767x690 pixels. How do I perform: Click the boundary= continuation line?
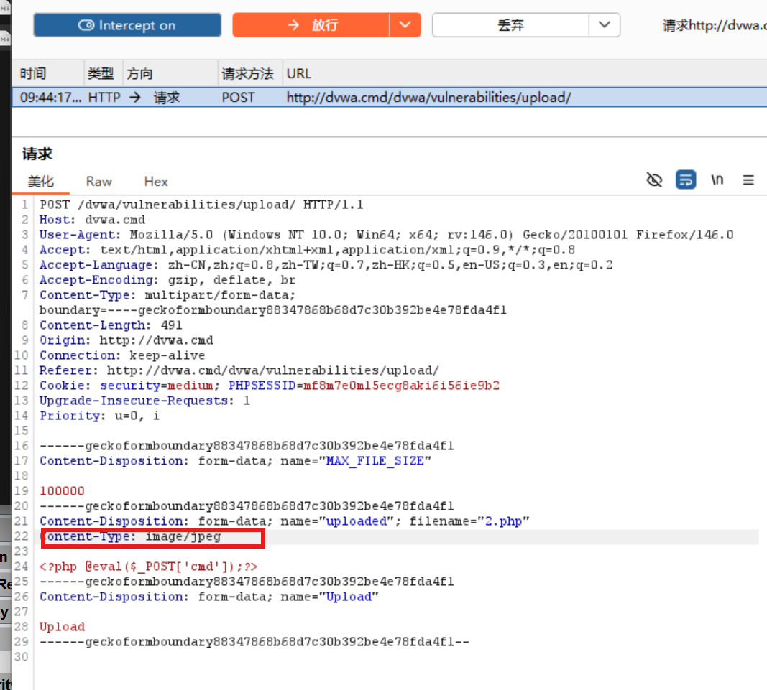click(273, 310)
